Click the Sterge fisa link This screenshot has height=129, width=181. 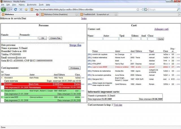(75, 45)
